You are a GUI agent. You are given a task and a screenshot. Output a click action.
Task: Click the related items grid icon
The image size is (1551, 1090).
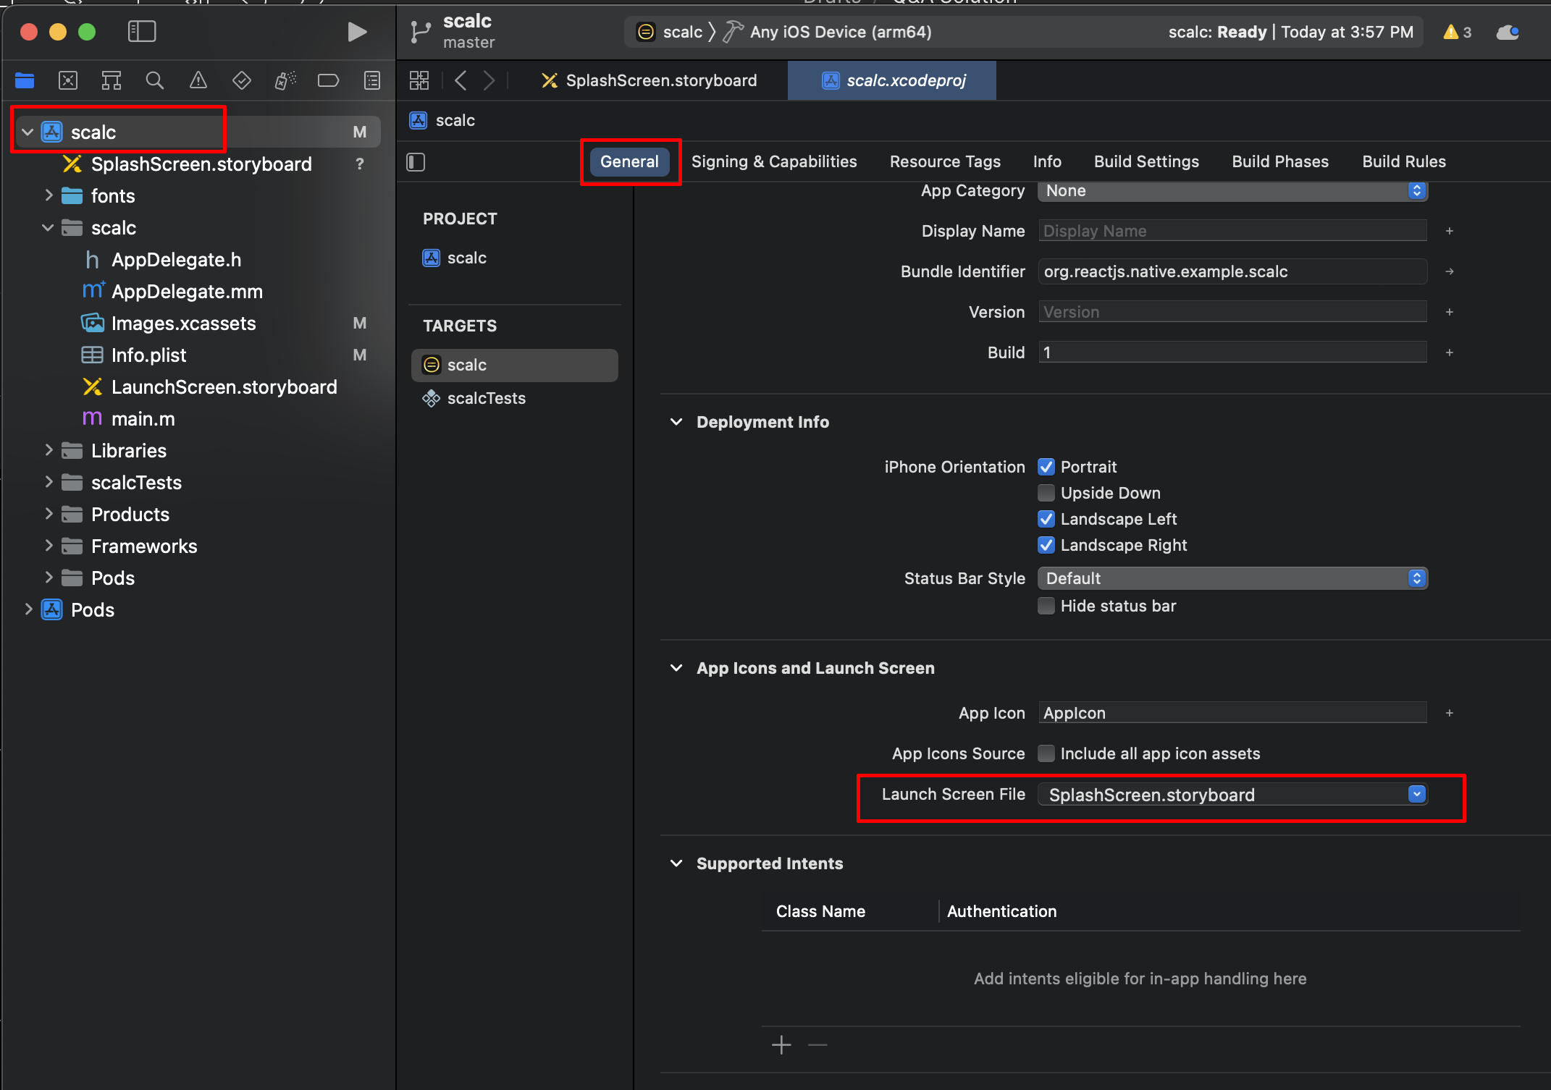pos(419,80)
